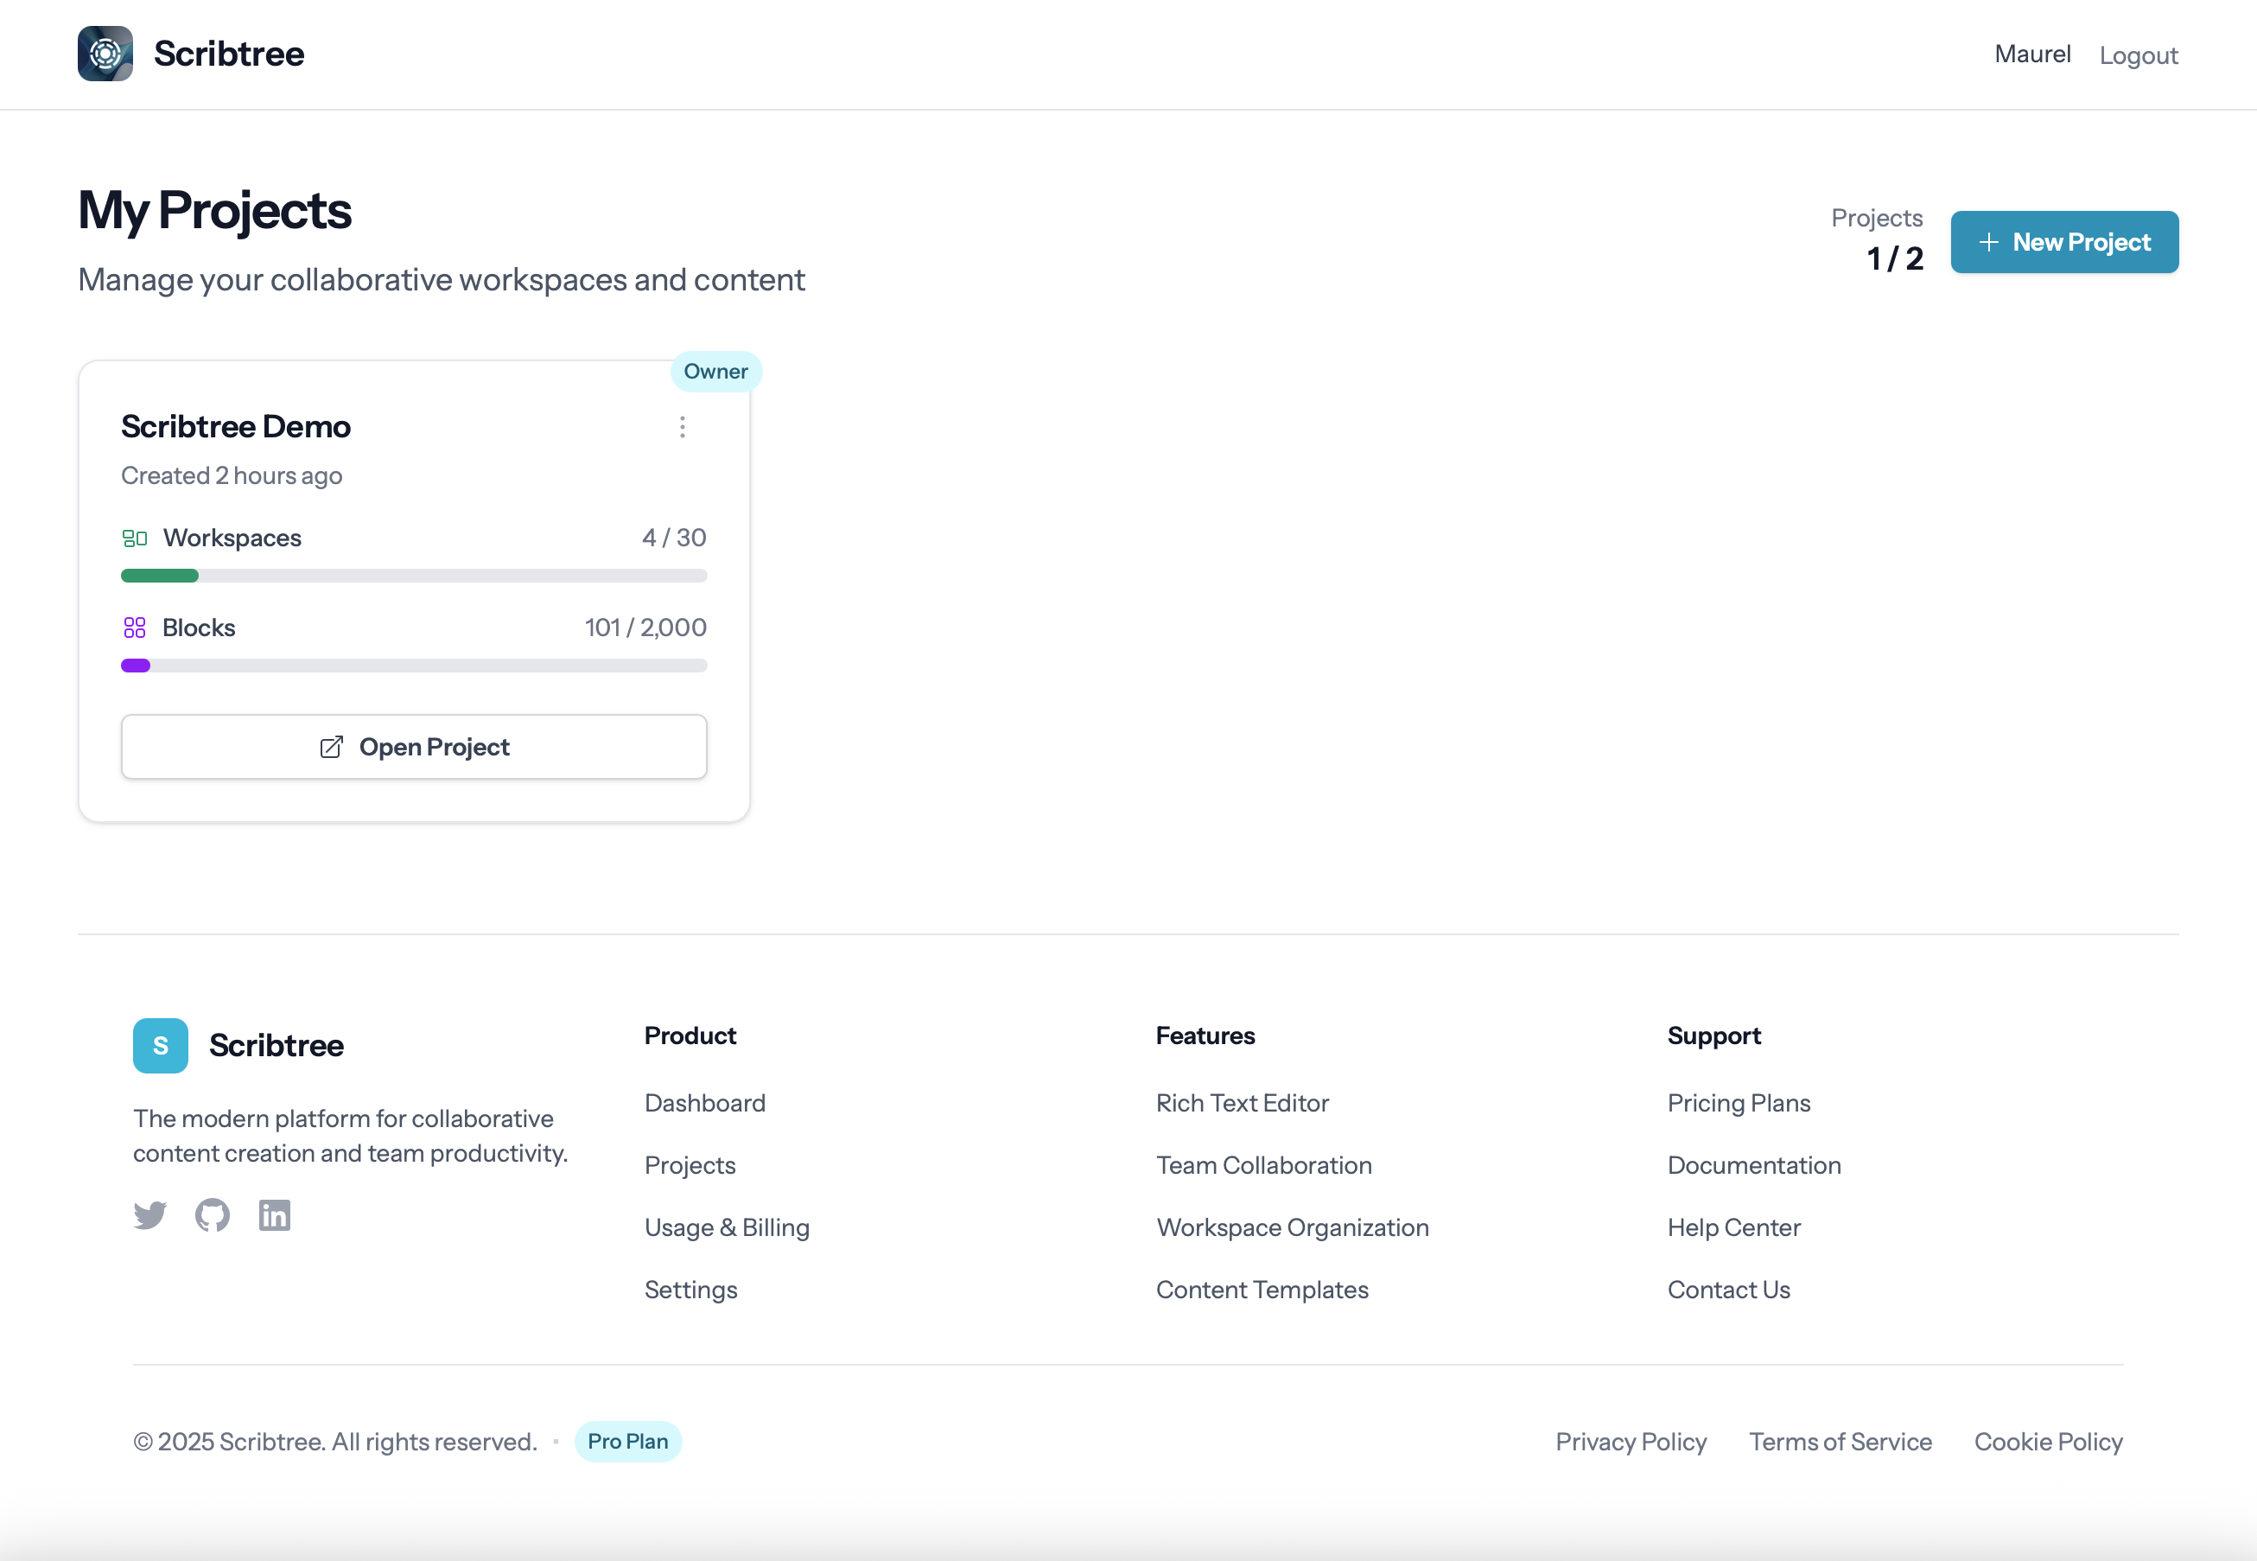Click the Scribtree Demo project title
The width and height of the screenshot is (2257, 1561).
236,426
